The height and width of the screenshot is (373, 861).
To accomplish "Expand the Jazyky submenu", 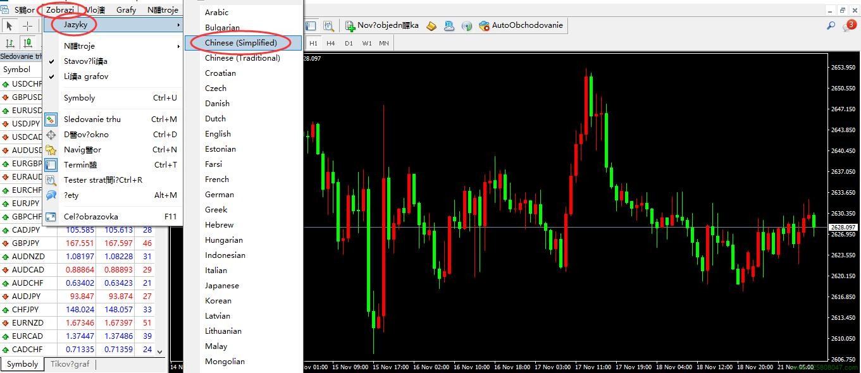I will tap(113, 25).
